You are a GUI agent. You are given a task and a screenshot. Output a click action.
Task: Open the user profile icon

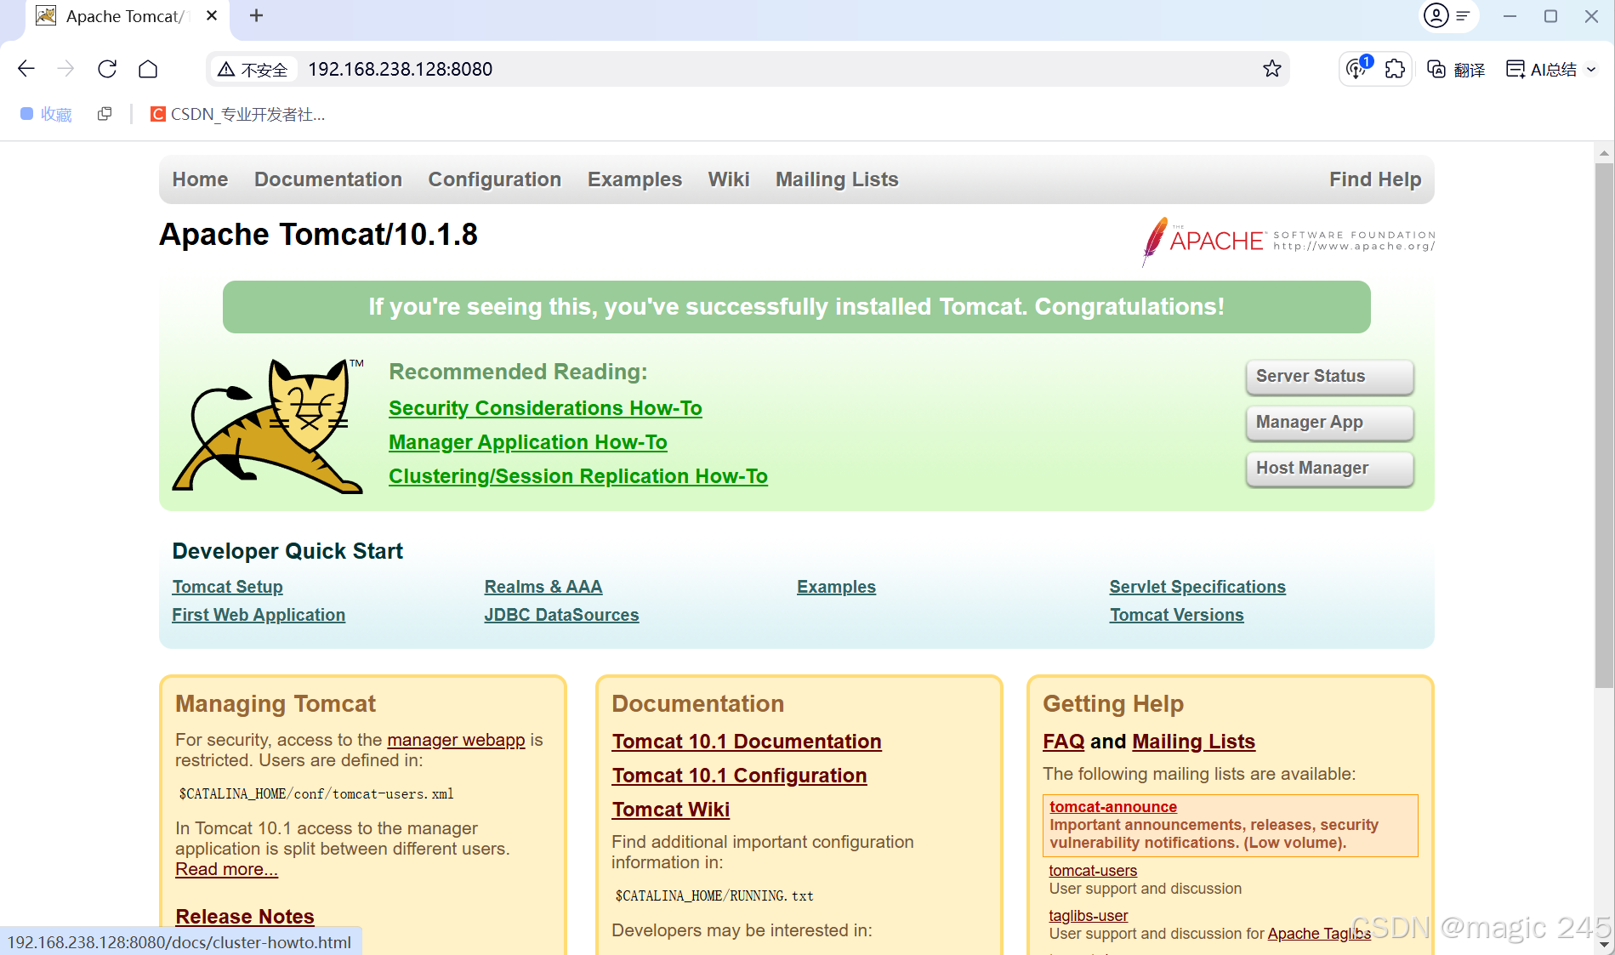tap(1436, 15)
